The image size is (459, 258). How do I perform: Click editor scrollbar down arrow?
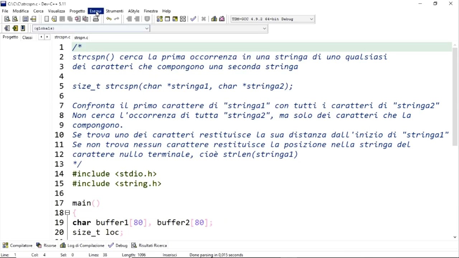click(x=455, y=237)
